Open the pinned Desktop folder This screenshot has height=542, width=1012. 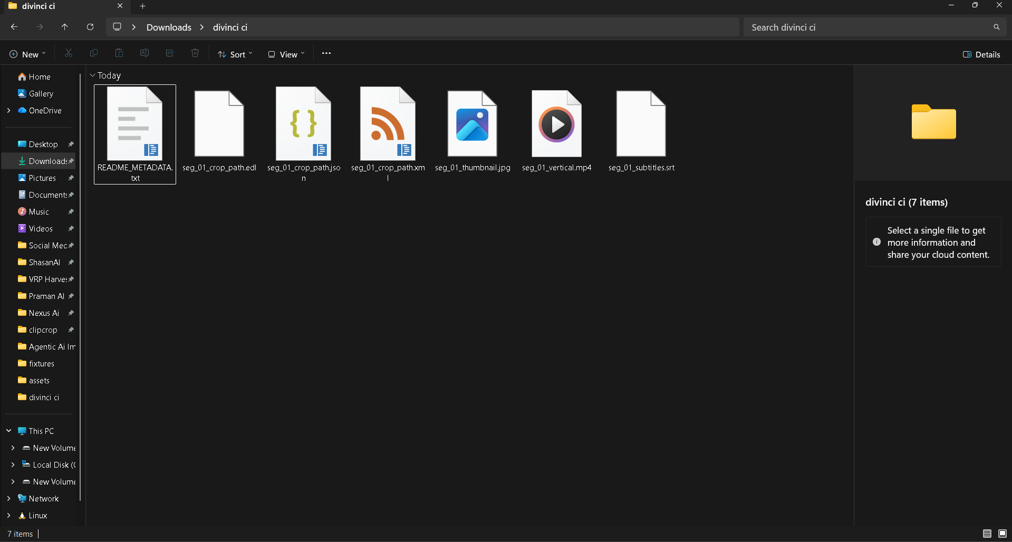pyautogui.click(x=43, y=144)
